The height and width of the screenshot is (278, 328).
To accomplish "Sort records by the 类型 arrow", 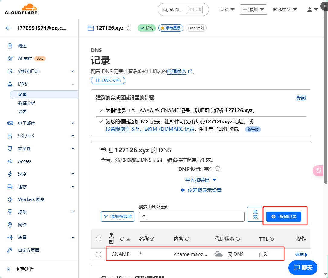I will 128,239.
